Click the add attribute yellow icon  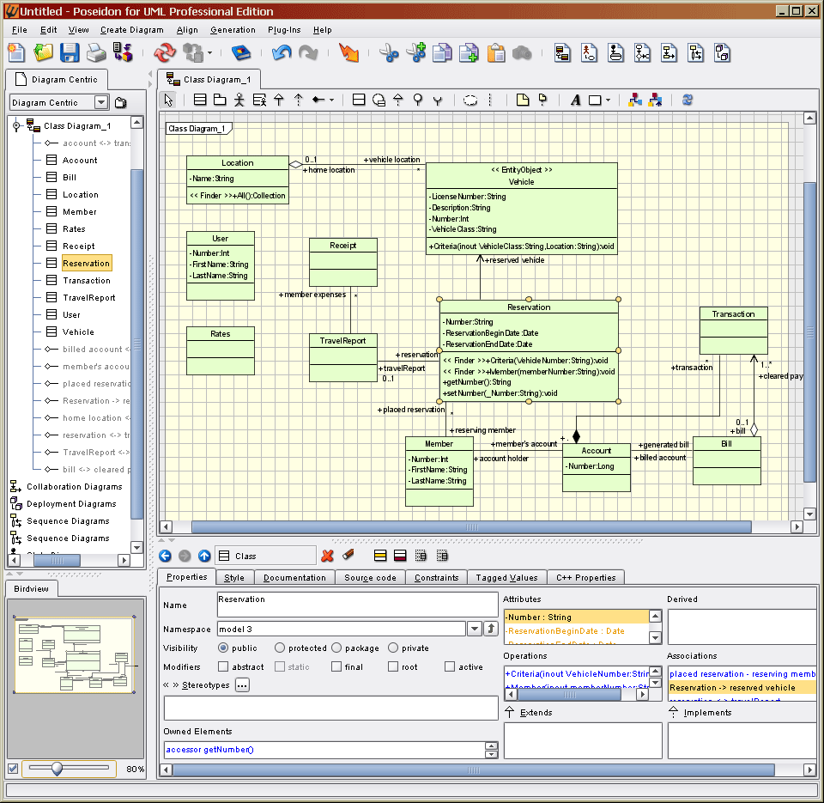click(380, 556)
